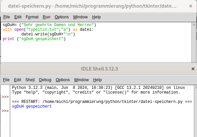Viewport: 197px width, 137px height.
Task: Click 'open' builtin in code
Action: point(19,29)
